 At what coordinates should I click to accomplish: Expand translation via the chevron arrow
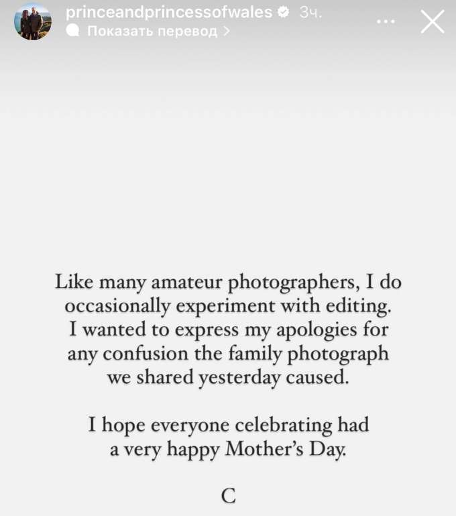pos(227,31)
